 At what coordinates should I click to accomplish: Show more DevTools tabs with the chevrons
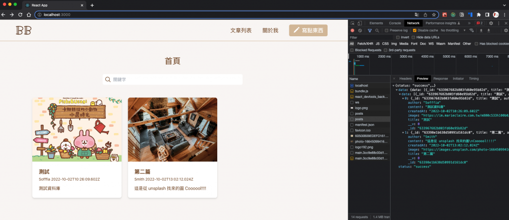coord(469,23)
